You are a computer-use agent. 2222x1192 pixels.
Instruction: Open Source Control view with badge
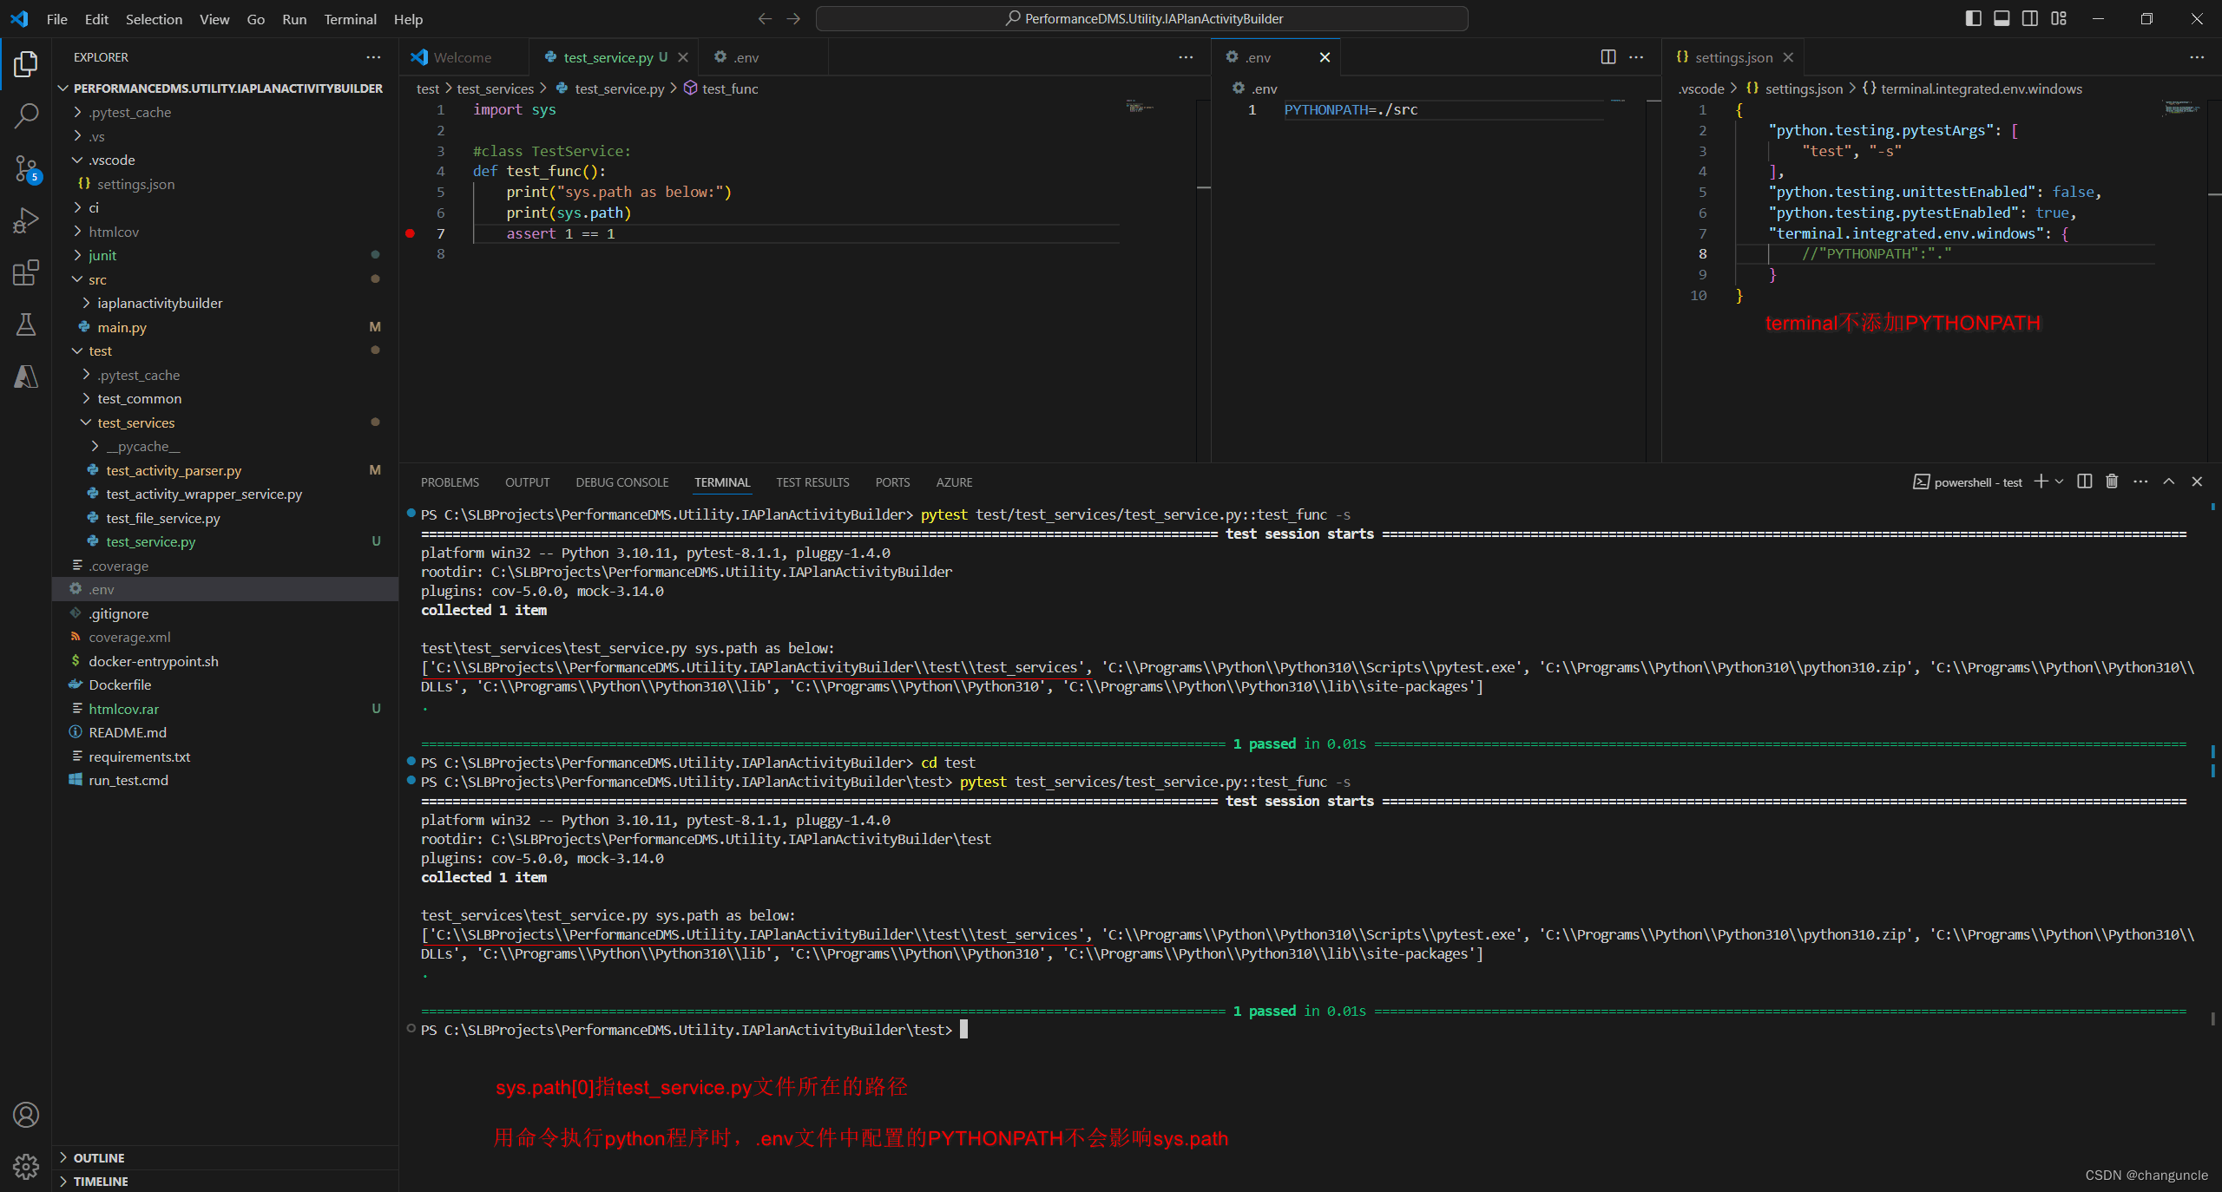26,168
